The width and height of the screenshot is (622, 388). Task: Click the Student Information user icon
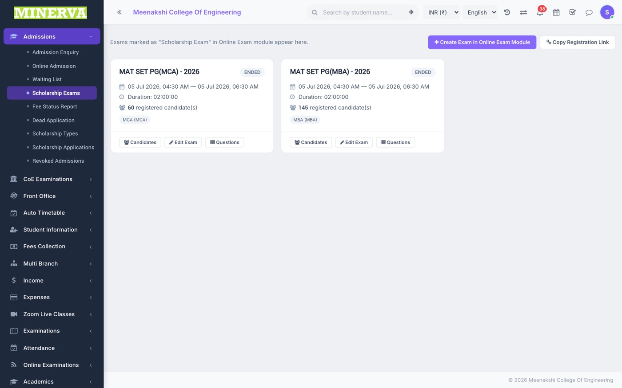point(14,230)
